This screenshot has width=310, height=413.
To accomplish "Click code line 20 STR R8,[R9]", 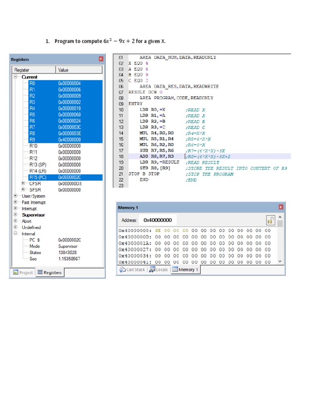I will pyautogui.click(x=155, y=168).
